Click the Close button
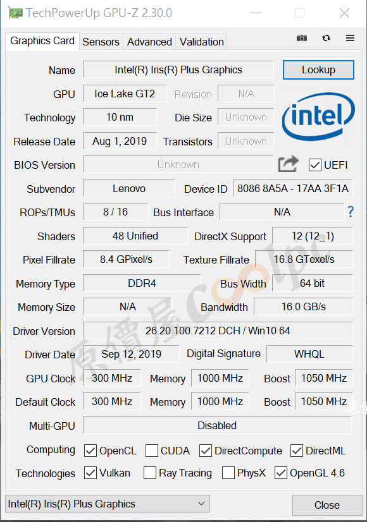The height and width of the screenshot is (522, 367). (327, 505)
